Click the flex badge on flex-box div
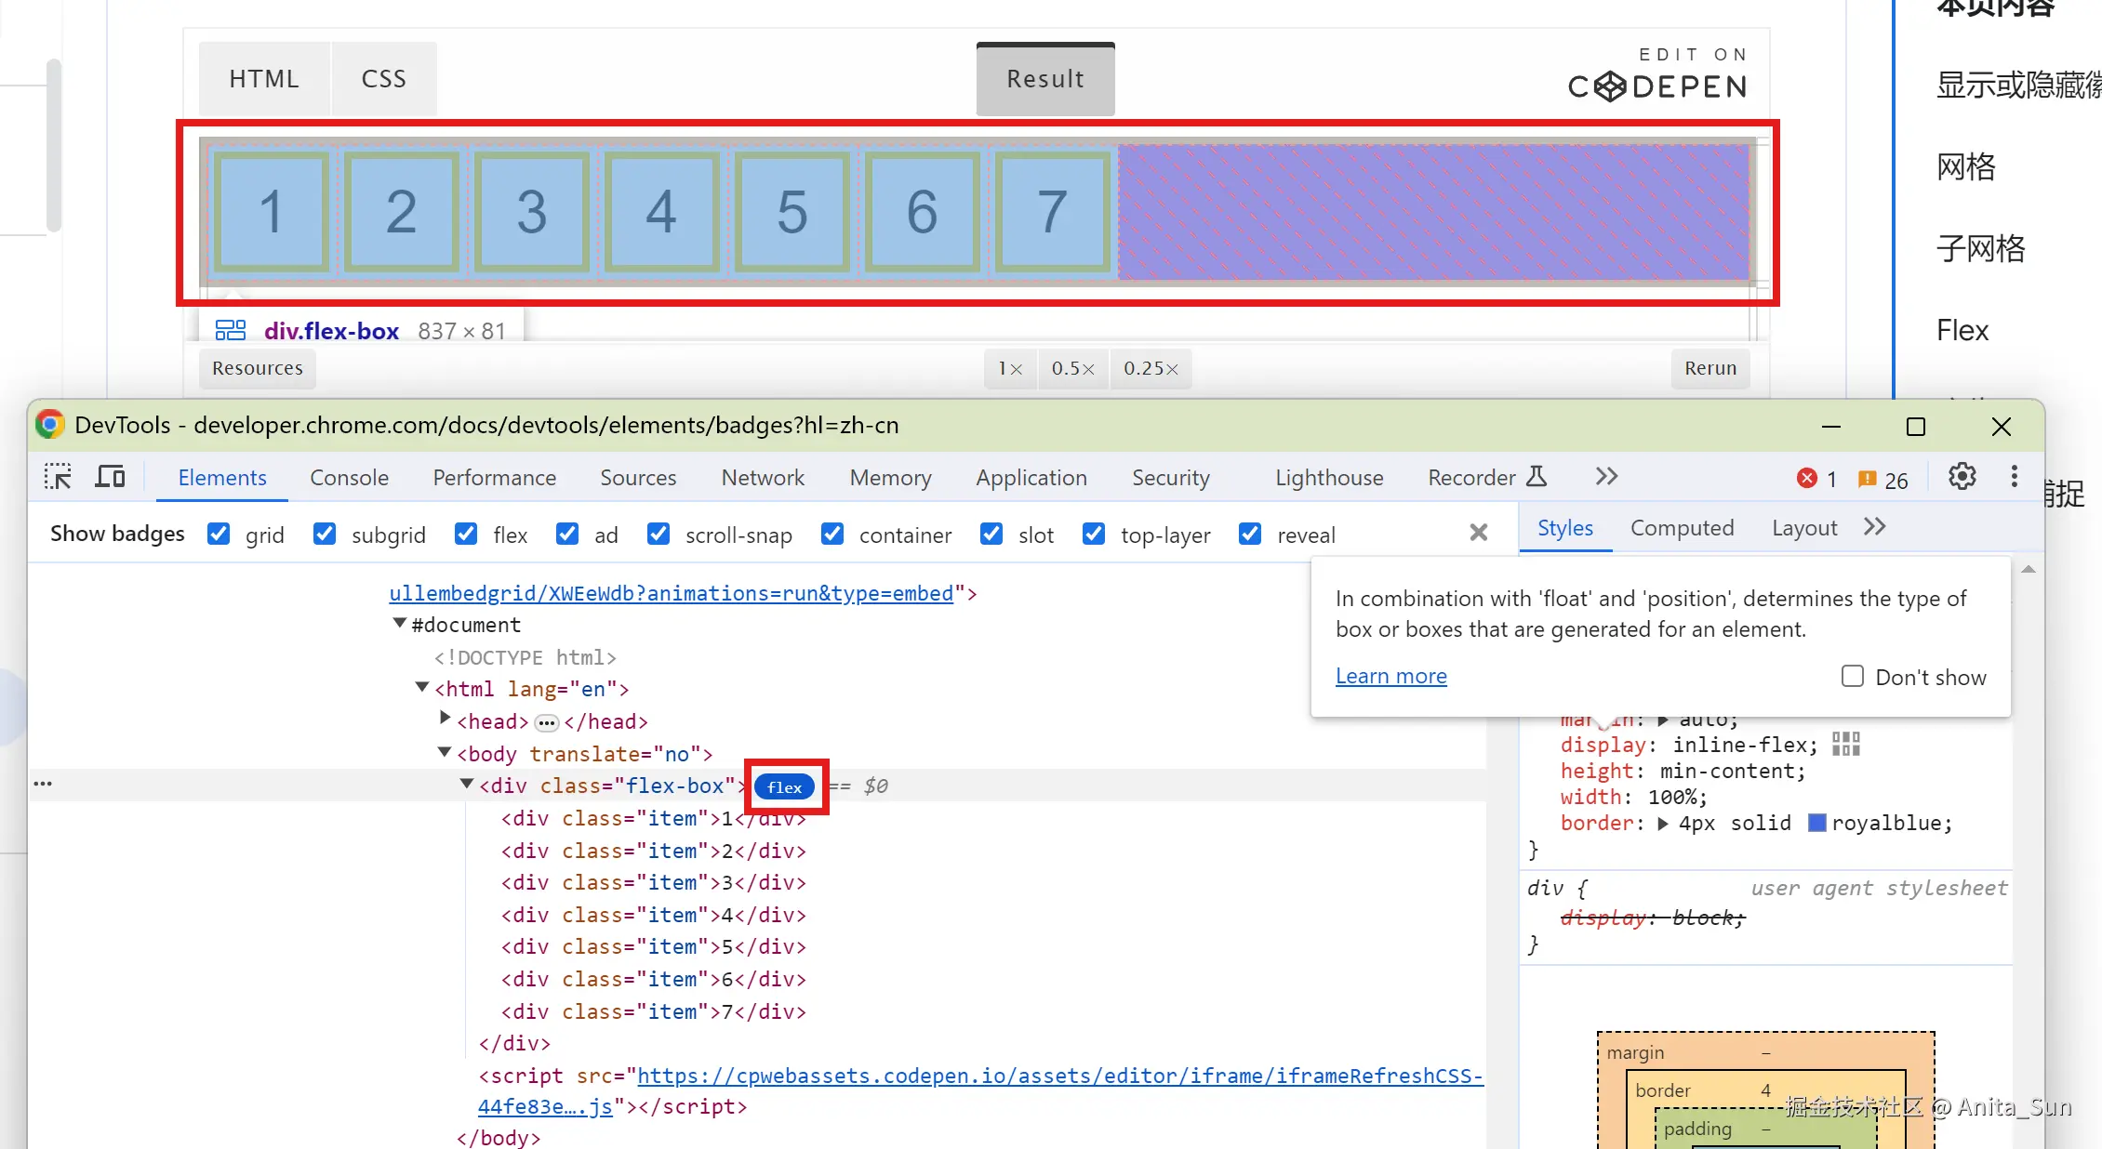 click(x=784, y=787)
